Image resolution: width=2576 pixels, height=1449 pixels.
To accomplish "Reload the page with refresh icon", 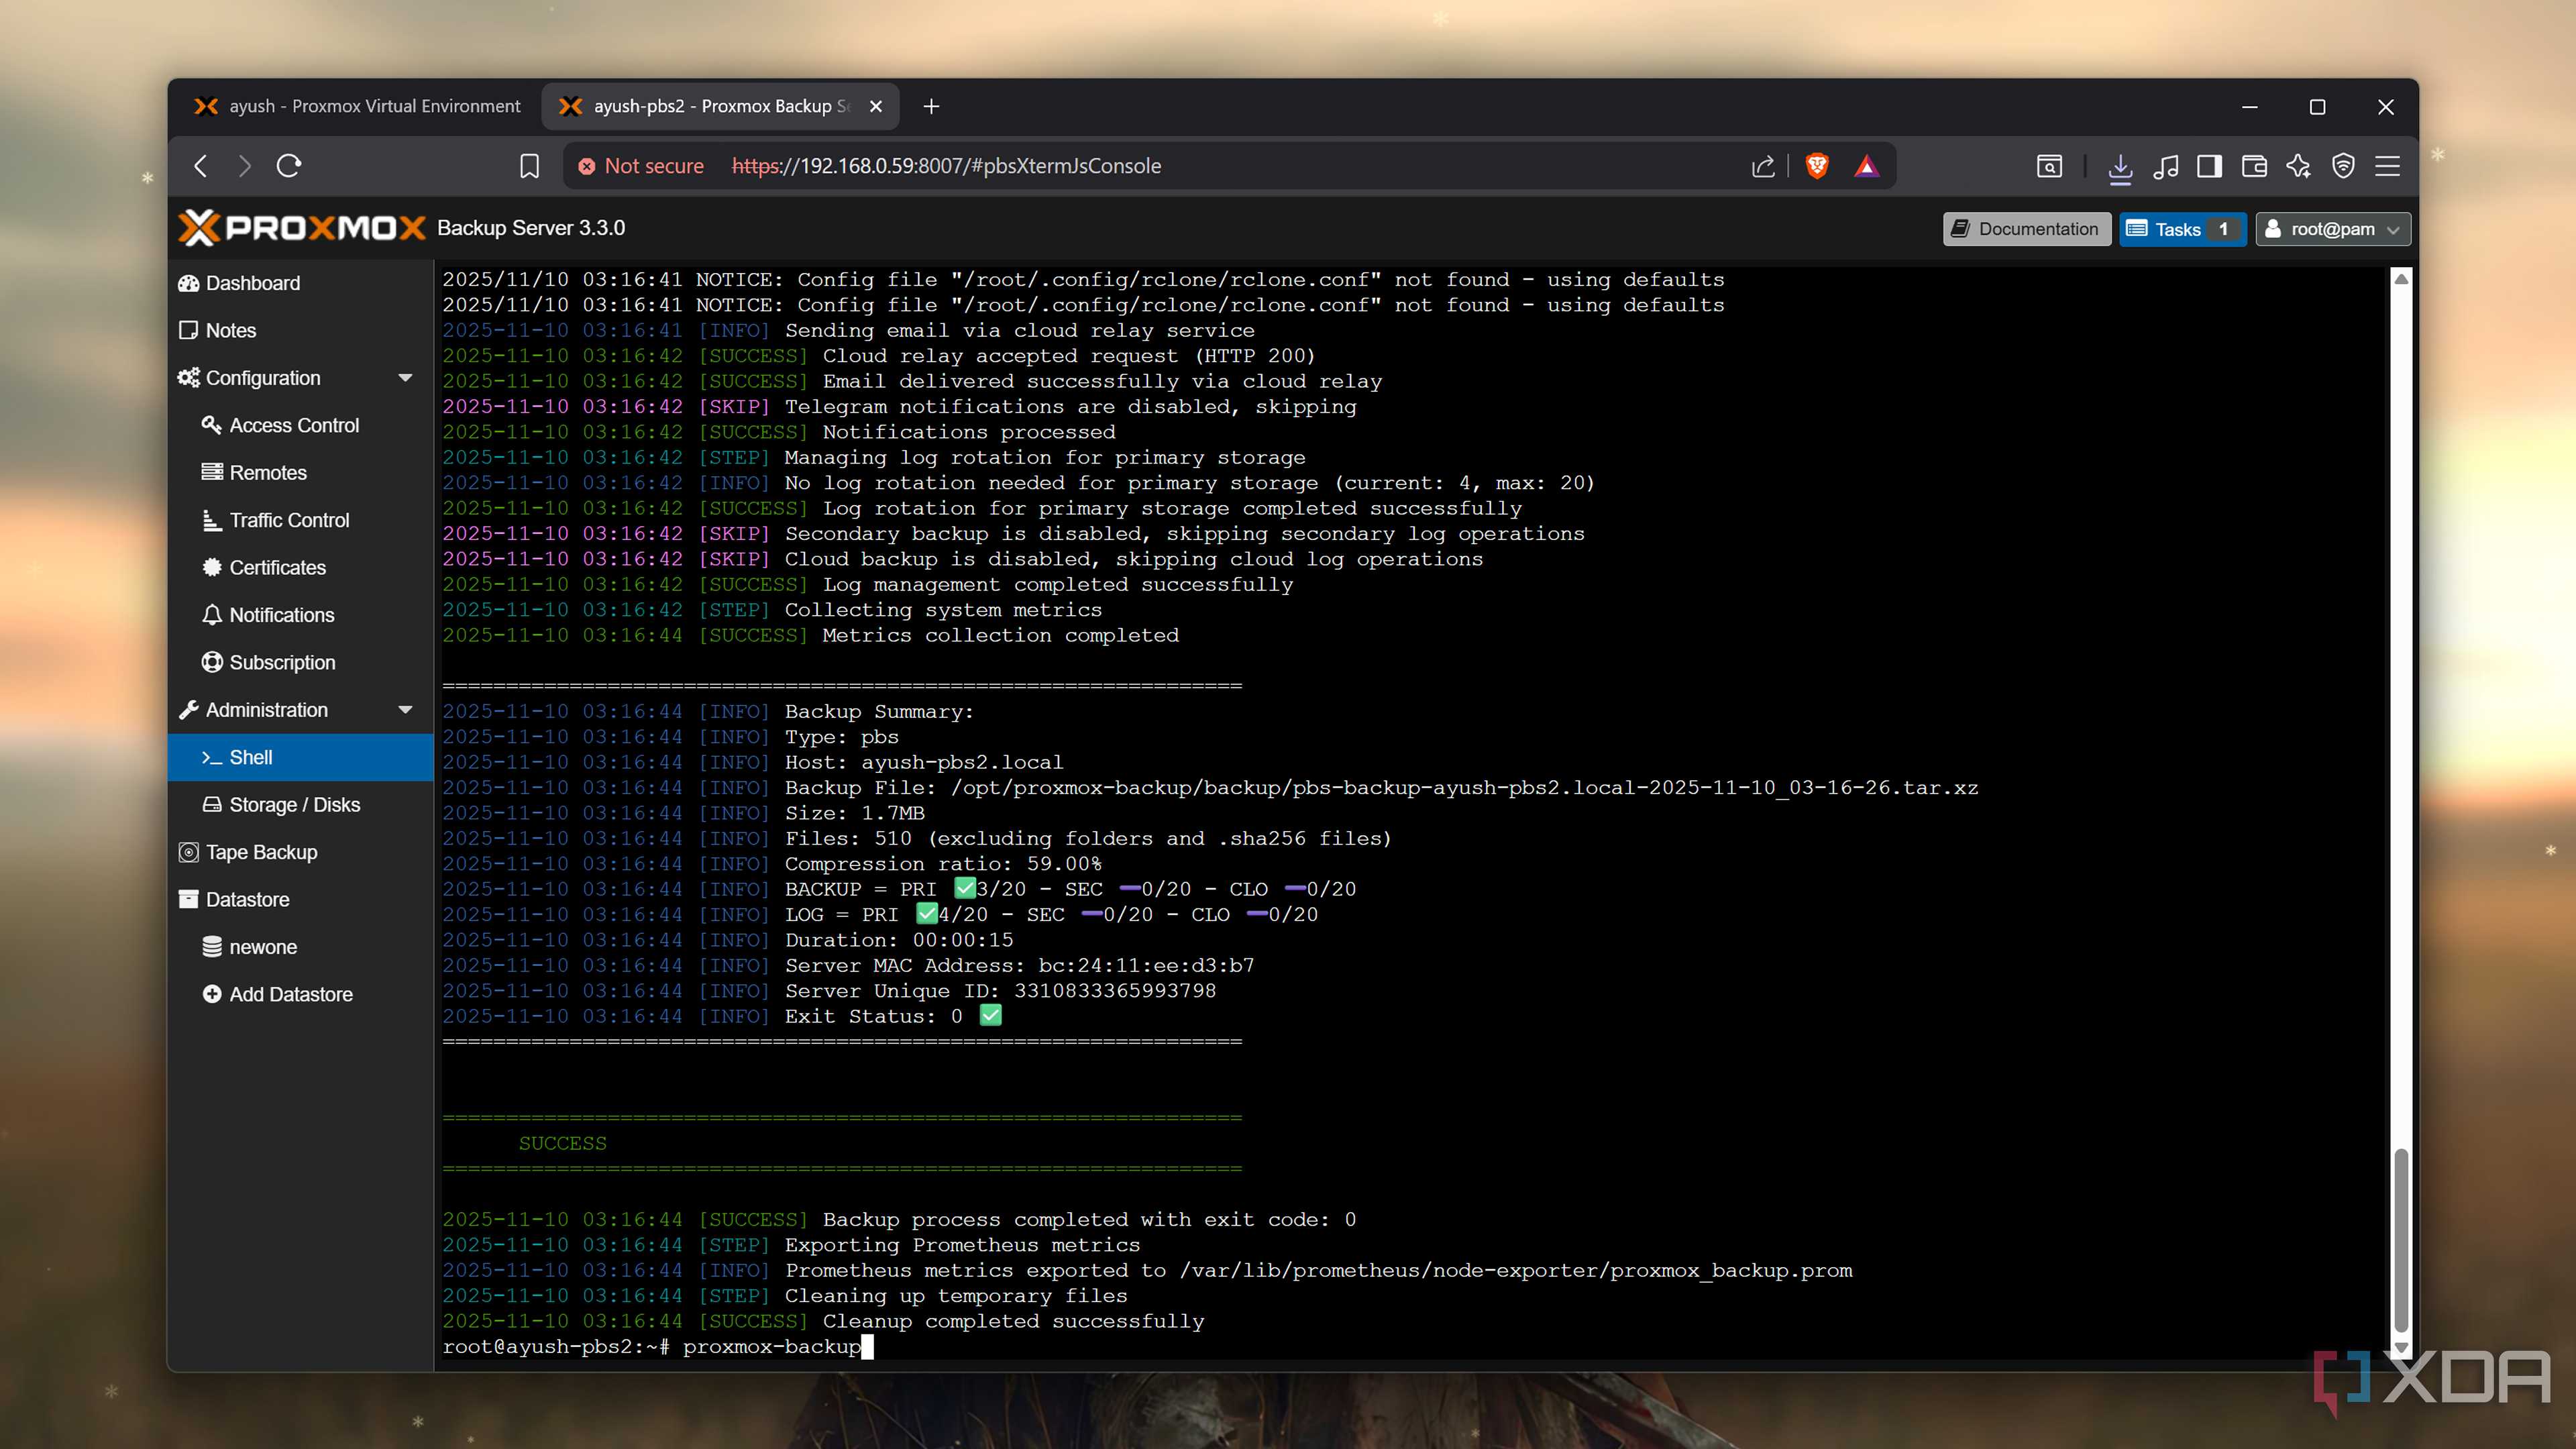I will 289,166.
